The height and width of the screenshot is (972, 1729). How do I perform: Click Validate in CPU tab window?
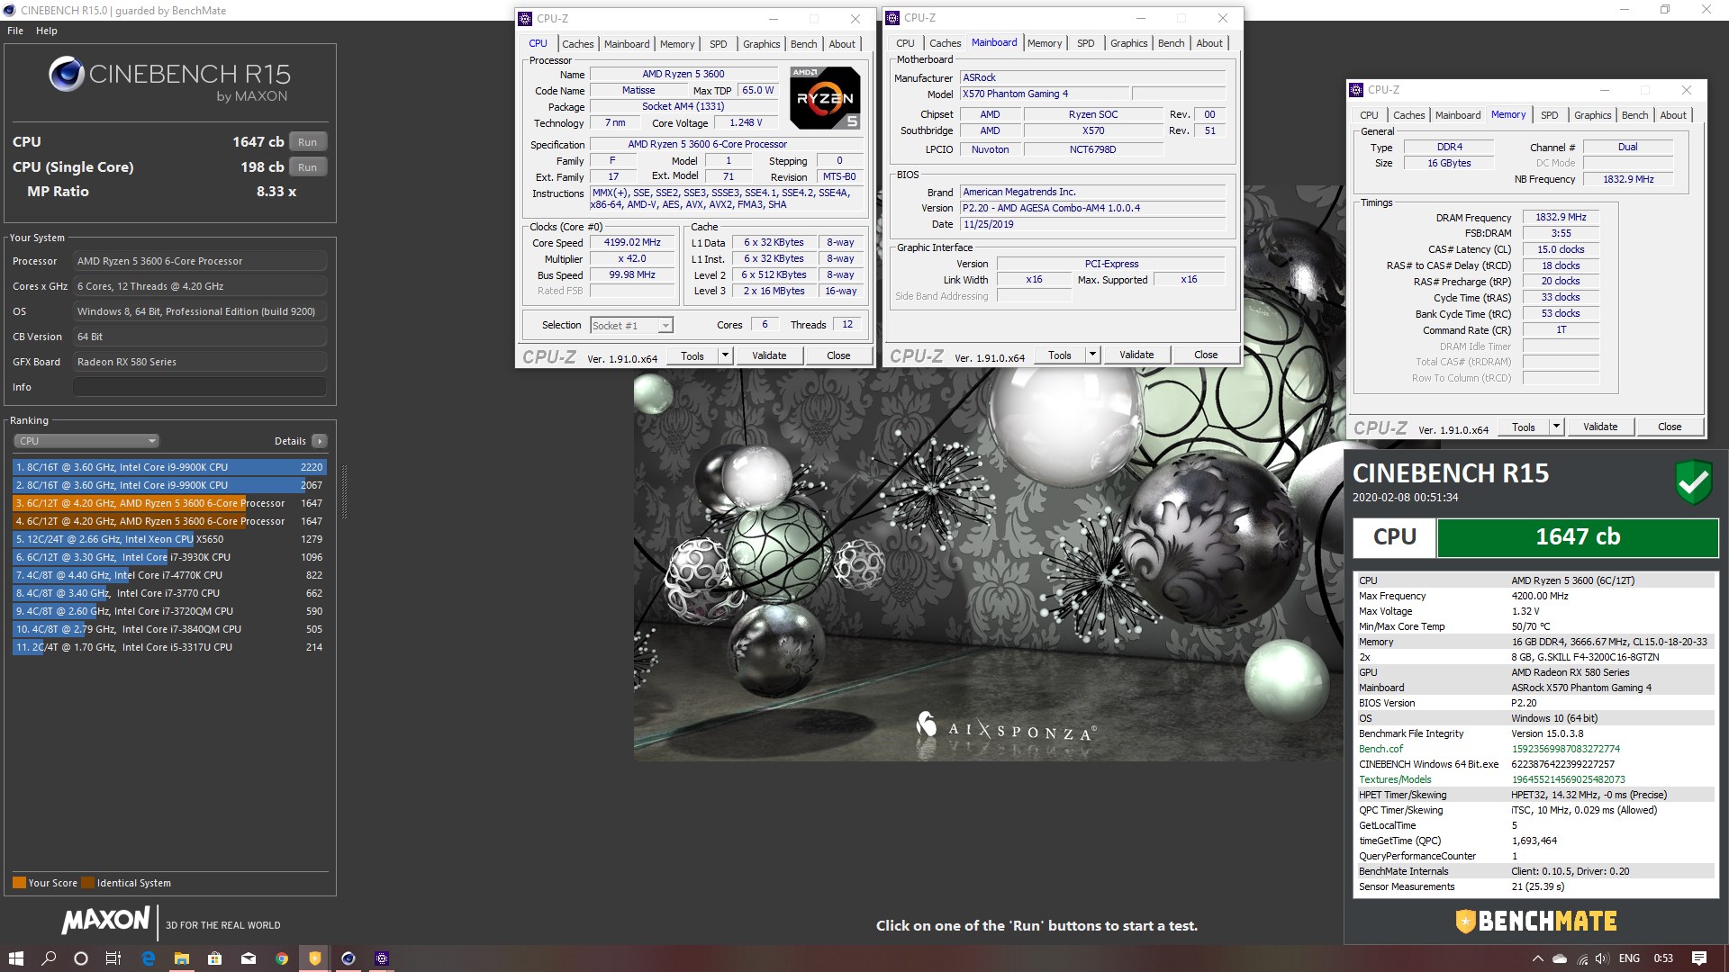coord(769,355)
